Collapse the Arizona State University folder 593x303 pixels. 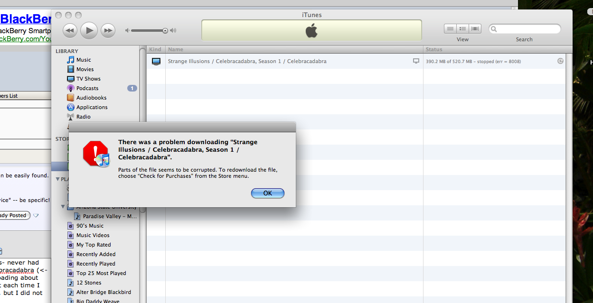pyautogui.click(x=63, y=207)
